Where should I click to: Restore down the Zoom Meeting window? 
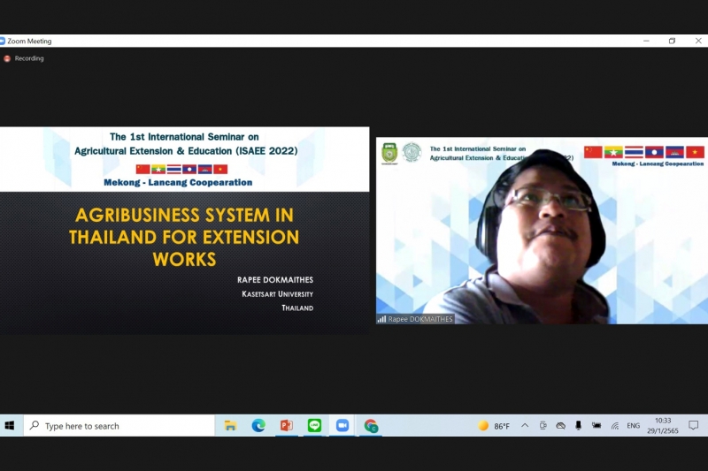point(672,41)
